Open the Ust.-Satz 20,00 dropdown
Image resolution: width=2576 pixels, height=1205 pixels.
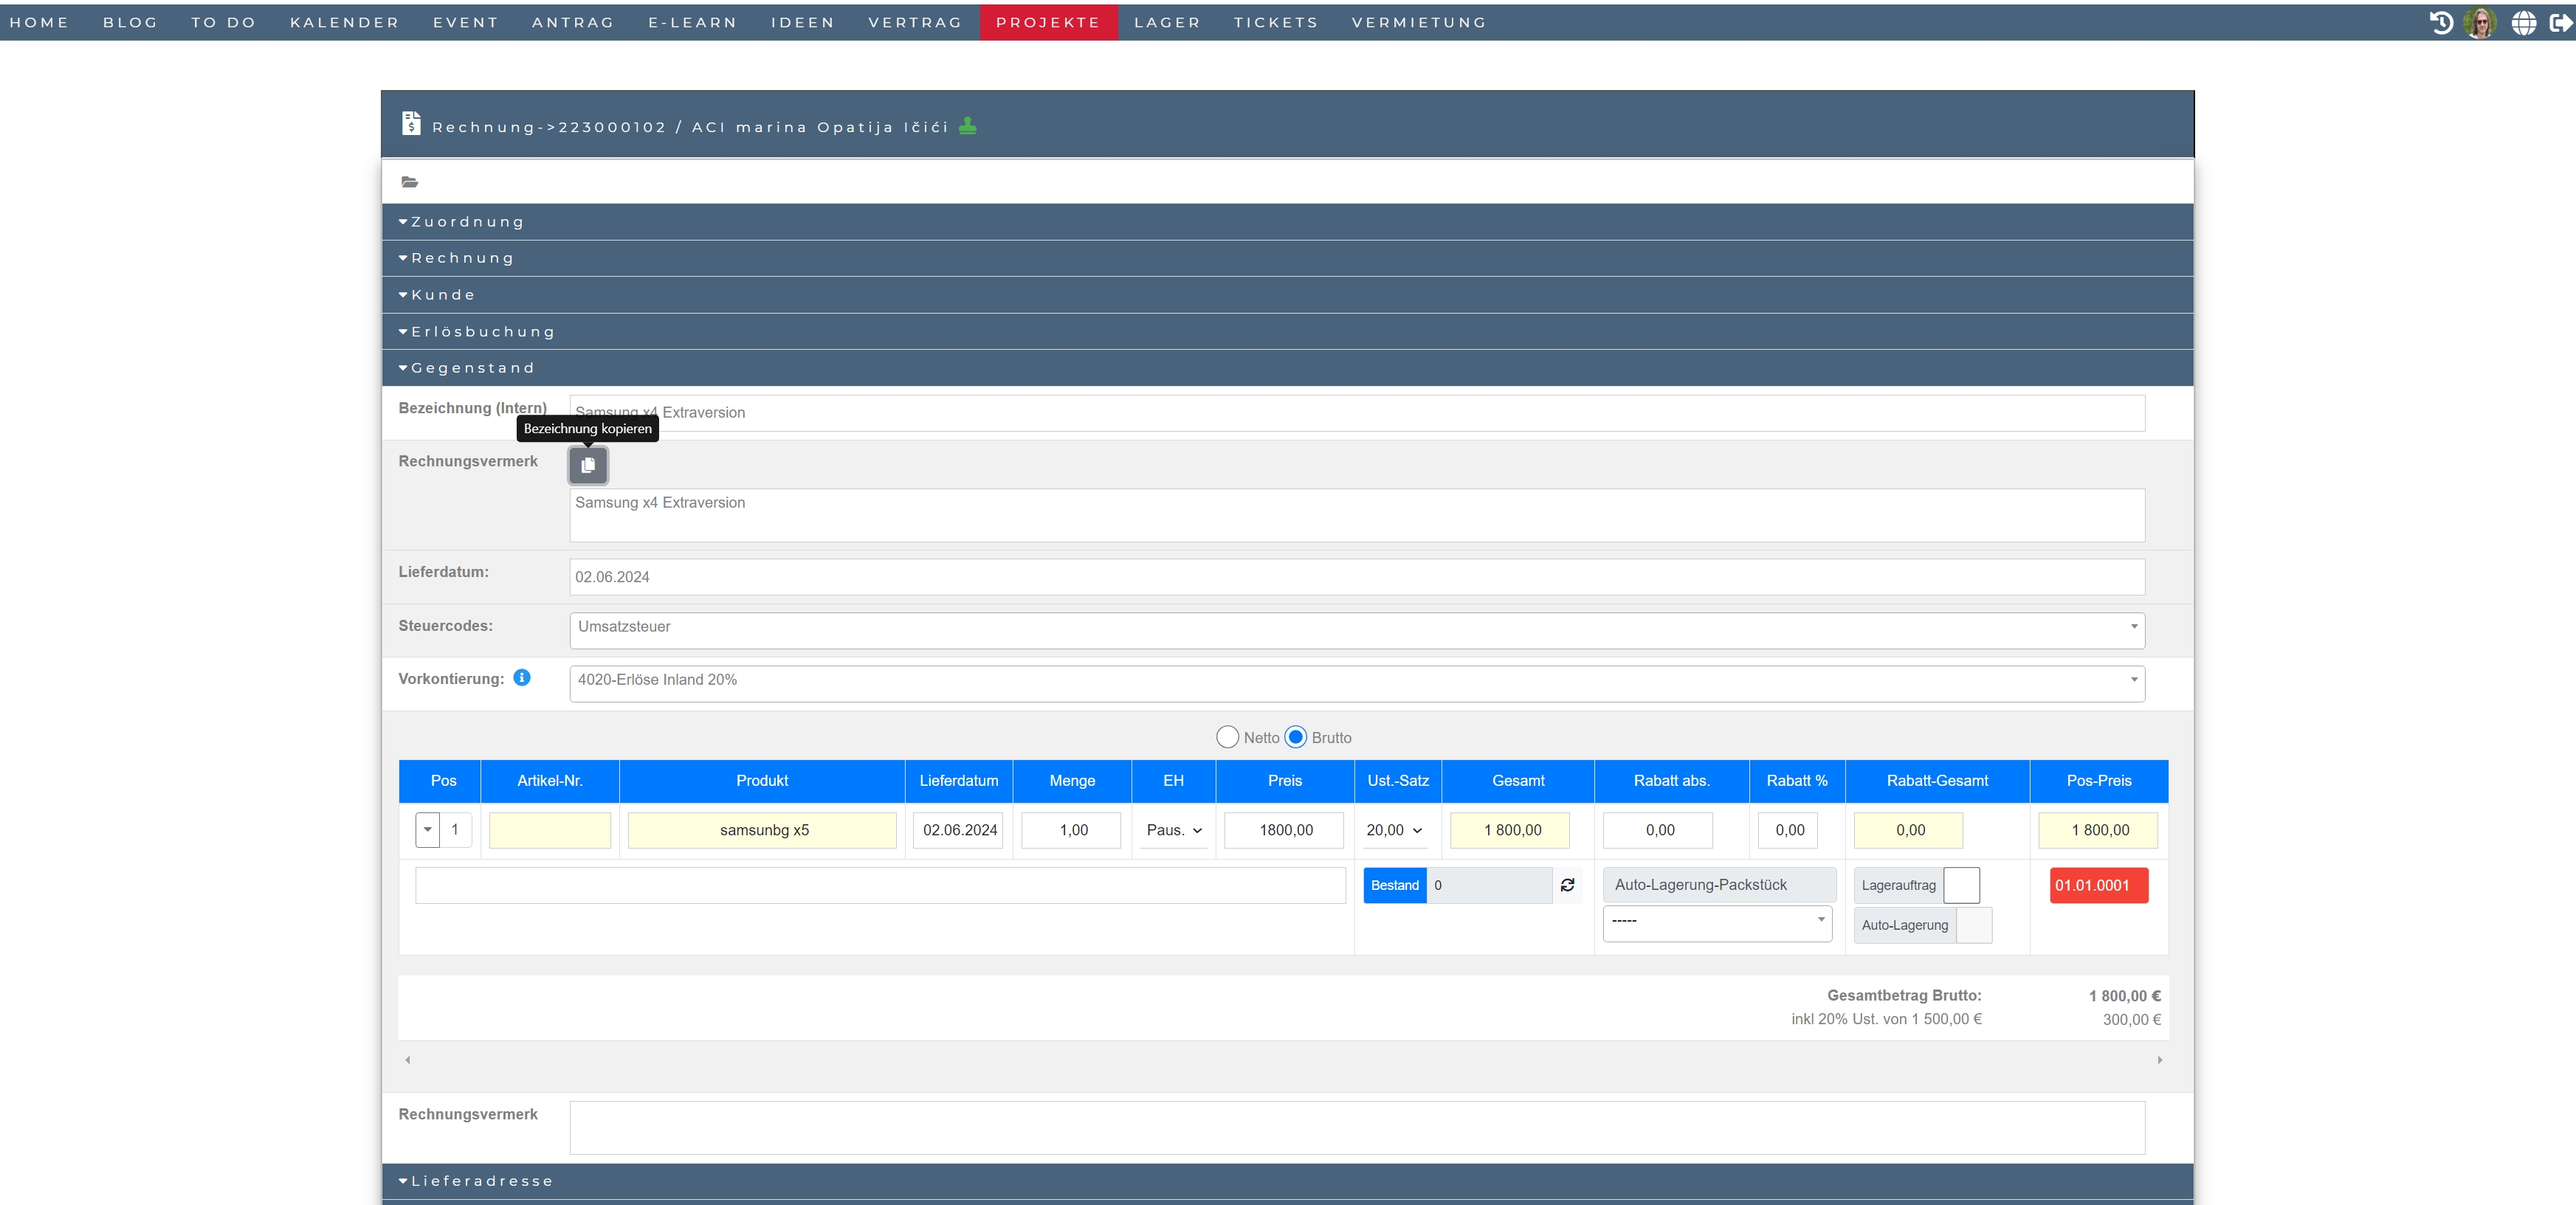tap(1394, 830)
